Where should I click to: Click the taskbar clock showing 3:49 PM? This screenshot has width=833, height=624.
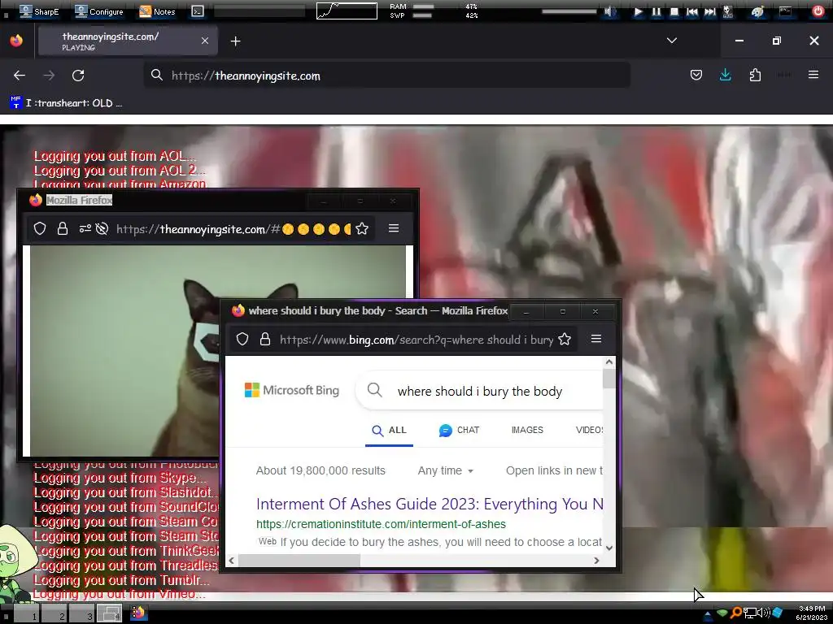811,613
